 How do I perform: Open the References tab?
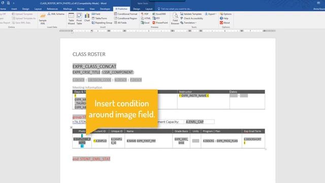(x=52, y=9)
